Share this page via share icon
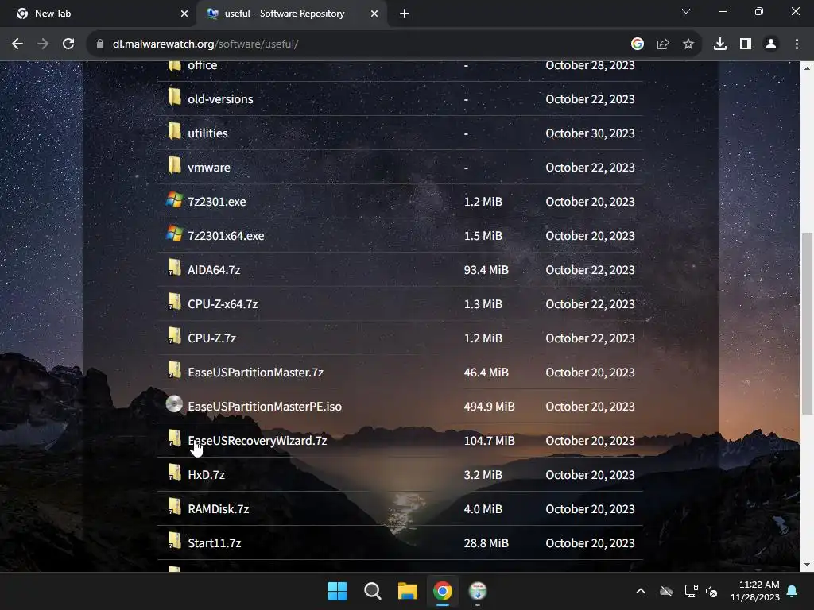This screenshot has height=610, width=814. 663,44
